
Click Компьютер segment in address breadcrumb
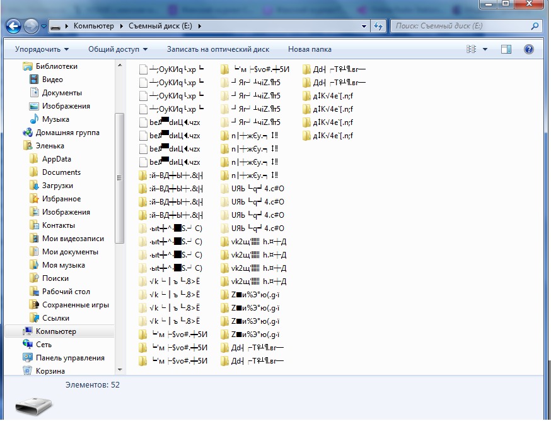click(x=93, y=27)
